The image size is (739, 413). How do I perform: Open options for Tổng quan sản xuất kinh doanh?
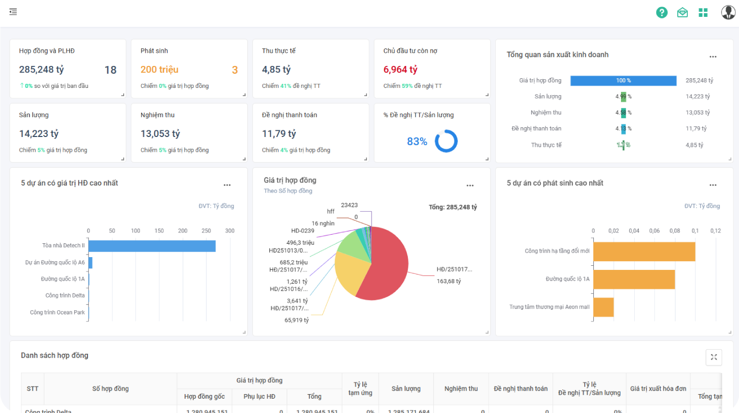(x=712, y=57)
